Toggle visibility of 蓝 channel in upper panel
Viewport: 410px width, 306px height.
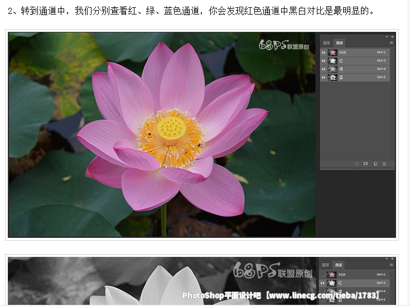point(324,78)
